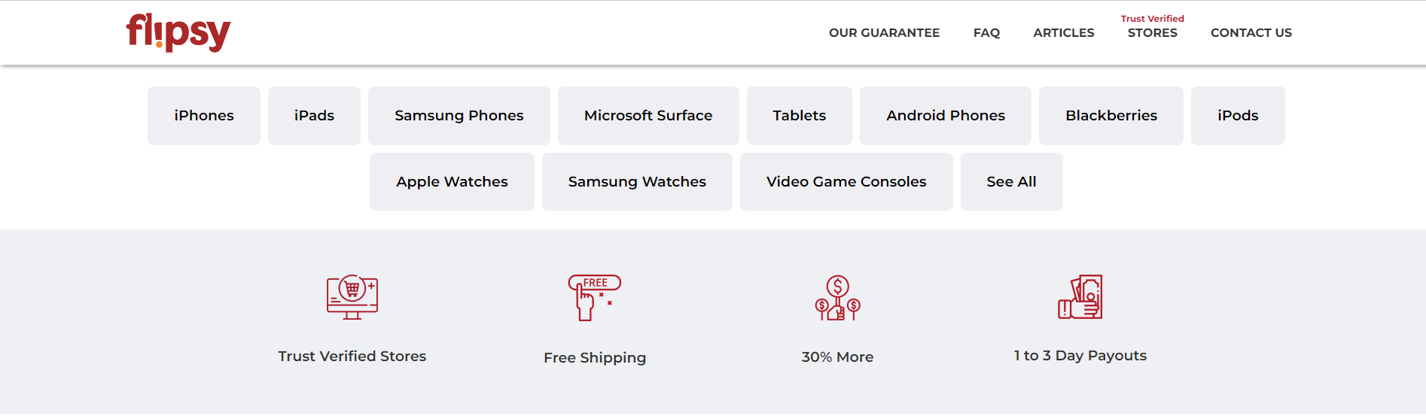This screenshot has height=416, width=1426.
Task: Click the 30% More dollar icon
Action: (837, 298)
